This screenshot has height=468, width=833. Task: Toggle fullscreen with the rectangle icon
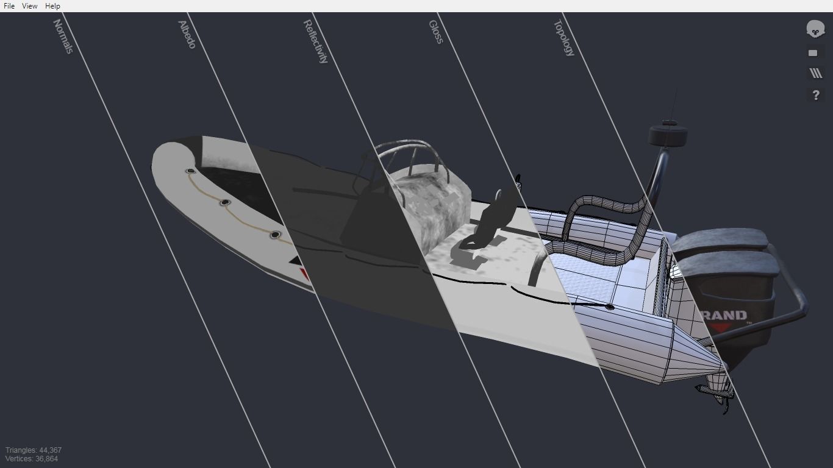pos(813,53)
